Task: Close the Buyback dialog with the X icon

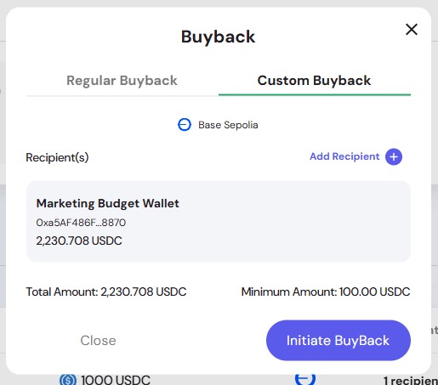Action: pyautogui.click(x=412, y=30)
